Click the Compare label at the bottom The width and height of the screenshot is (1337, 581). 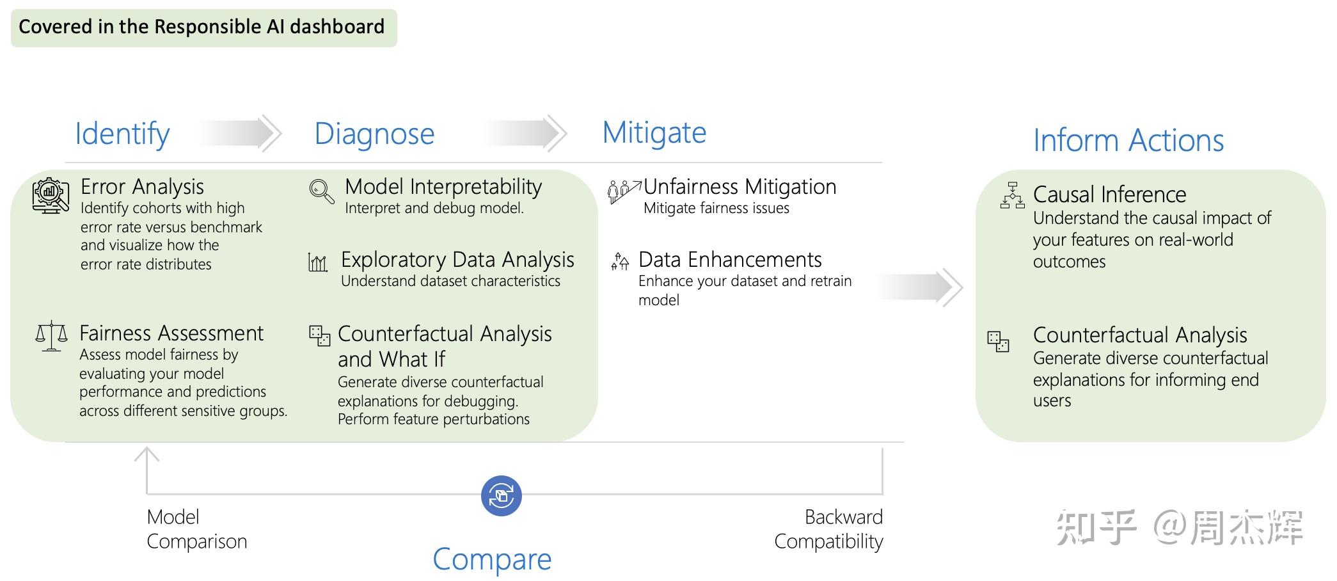491,559
